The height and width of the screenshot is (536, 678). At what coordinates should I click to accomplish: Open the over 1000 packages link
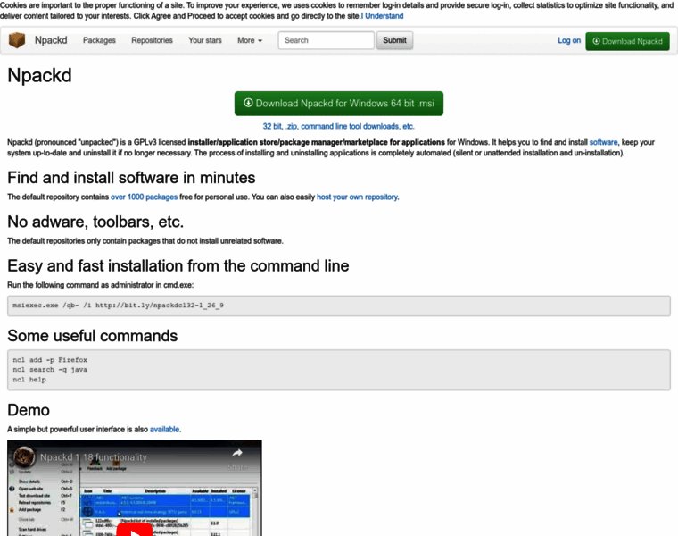click(144, 197)
